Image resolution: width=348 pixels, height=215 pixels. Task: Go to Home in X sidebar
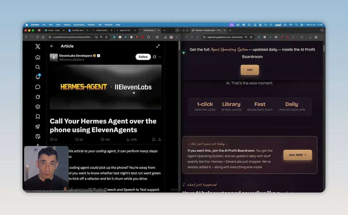coord(38,57)
